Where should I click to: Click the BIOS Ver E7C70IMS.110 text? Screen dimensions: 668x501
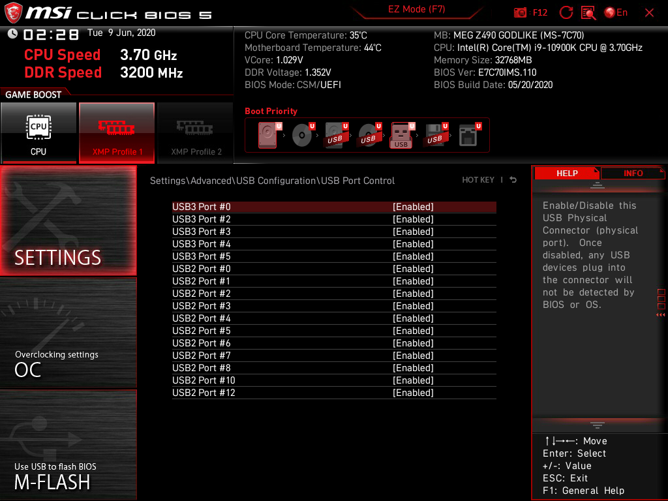(485, 72)
